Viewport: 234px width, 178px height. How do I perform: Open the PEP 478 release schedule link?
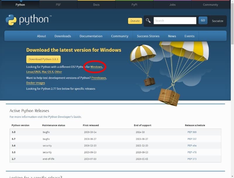click(x=192, y=152)
